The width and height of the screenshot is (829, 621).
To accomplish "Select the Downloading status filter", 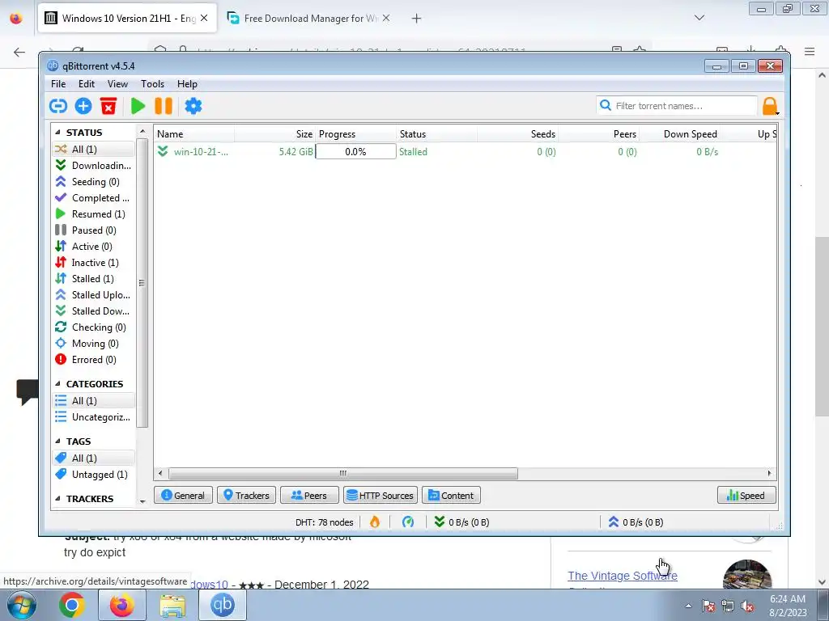I will coord(94,165).
